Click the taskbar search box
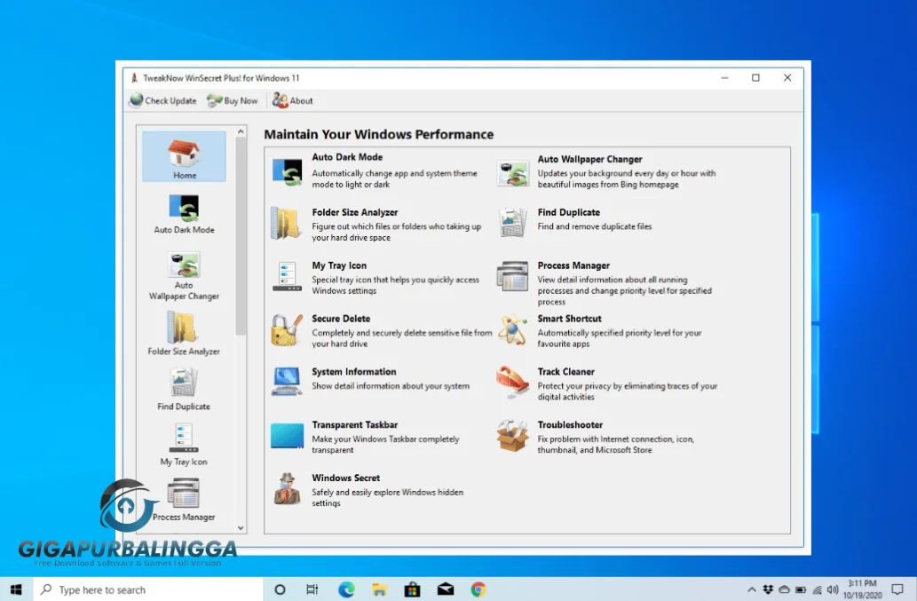This screenshot has width=917, height=601. [148, 589]
